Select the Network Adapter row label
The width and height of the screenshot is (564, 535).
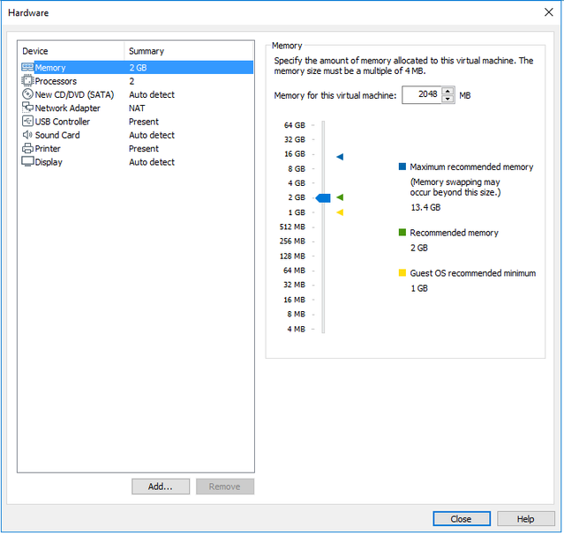[67, 108]
